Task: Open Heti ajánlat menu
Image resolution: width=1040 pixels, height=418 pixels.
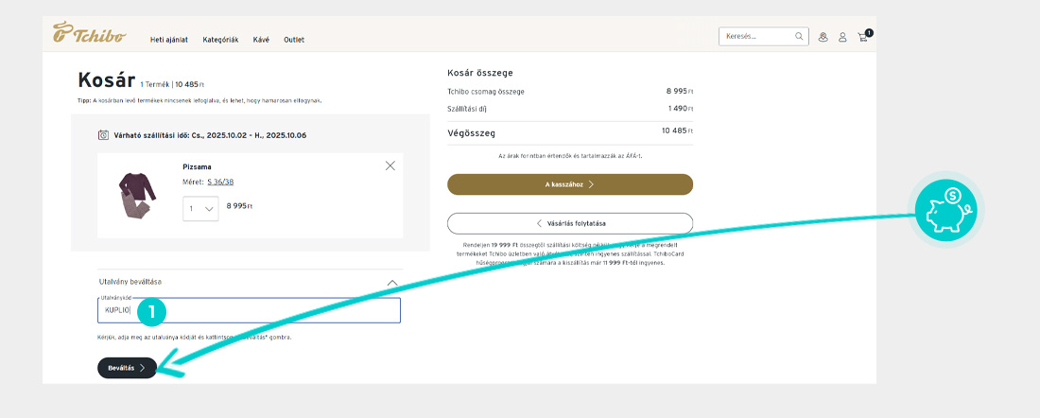Action: point(169,40)
